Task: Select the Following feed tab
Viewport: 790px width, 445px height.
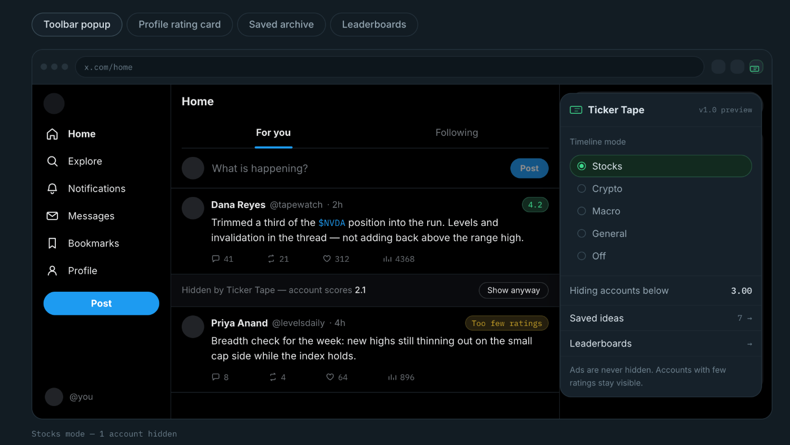Action: [457, 133]
